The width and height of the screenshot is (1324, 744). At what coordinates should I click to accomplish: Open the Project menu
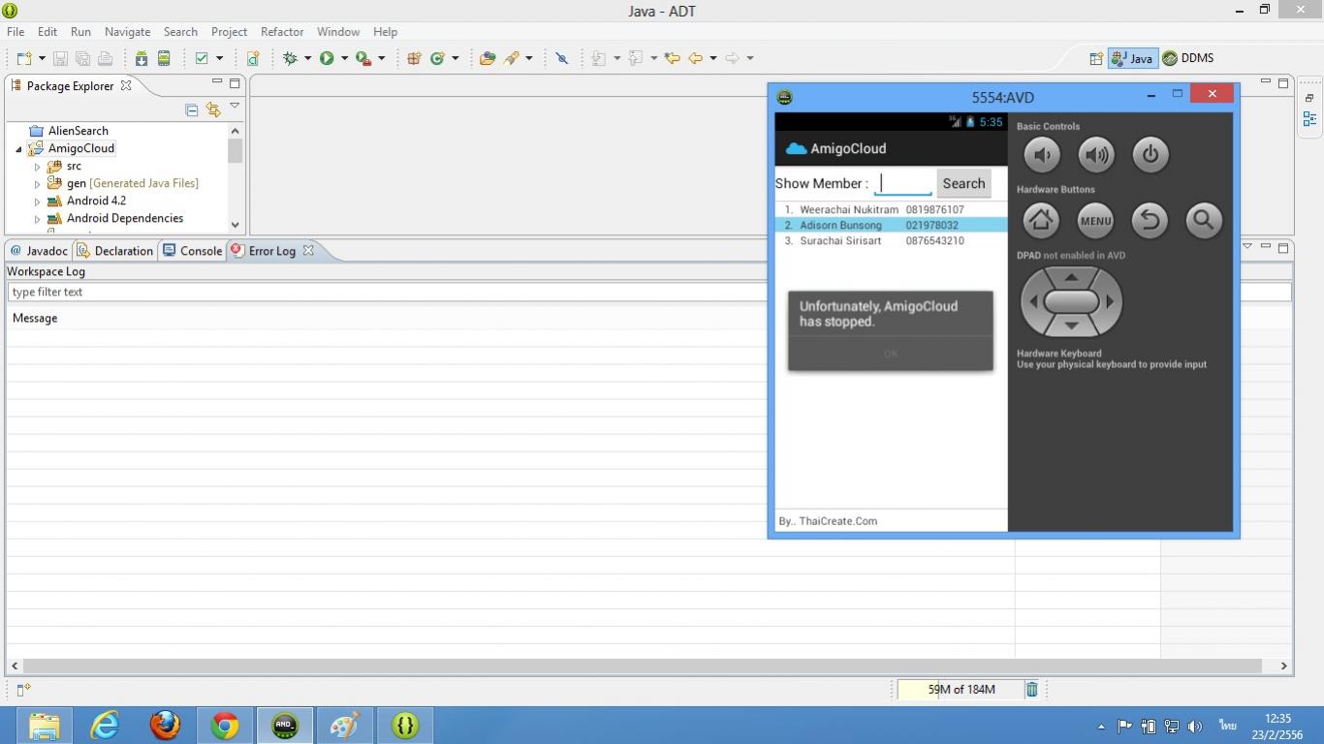point(229,32)
